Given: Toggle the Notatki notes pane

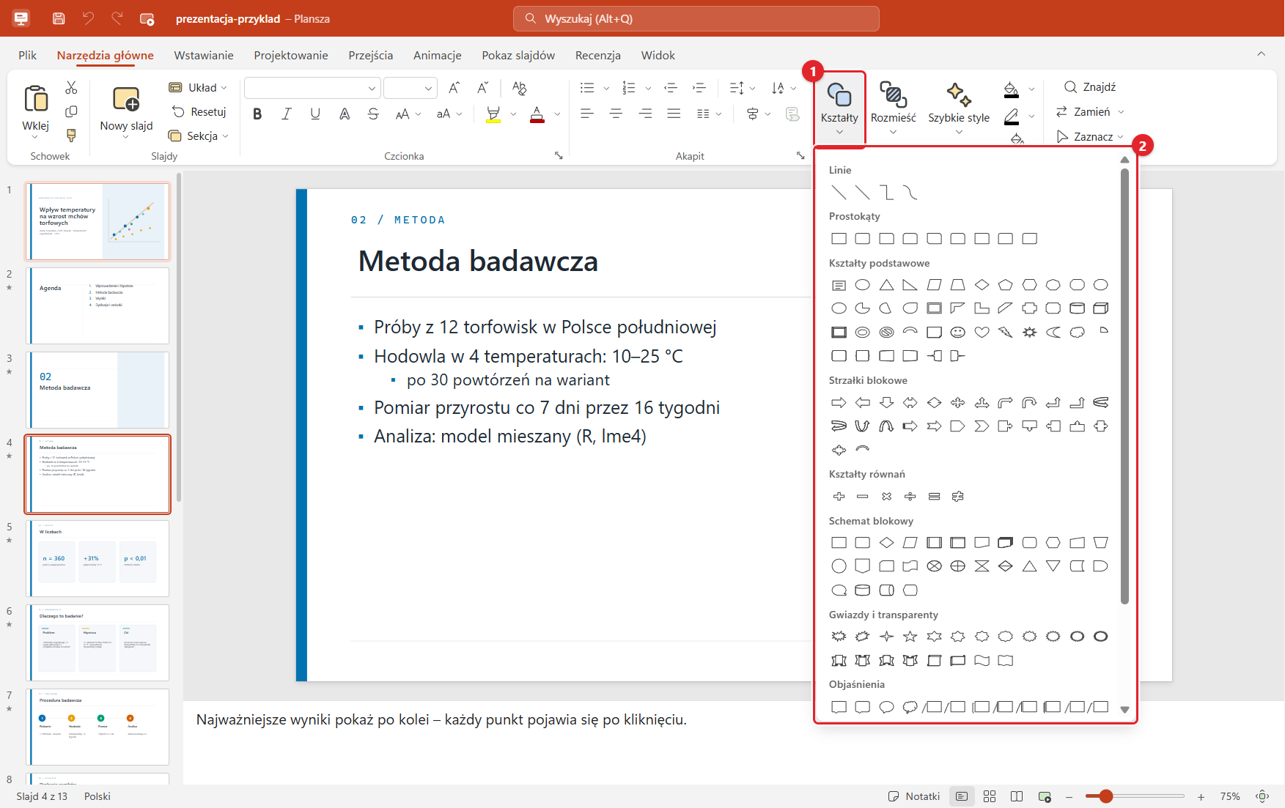Looking at the screenshot, I should [914, 796].
